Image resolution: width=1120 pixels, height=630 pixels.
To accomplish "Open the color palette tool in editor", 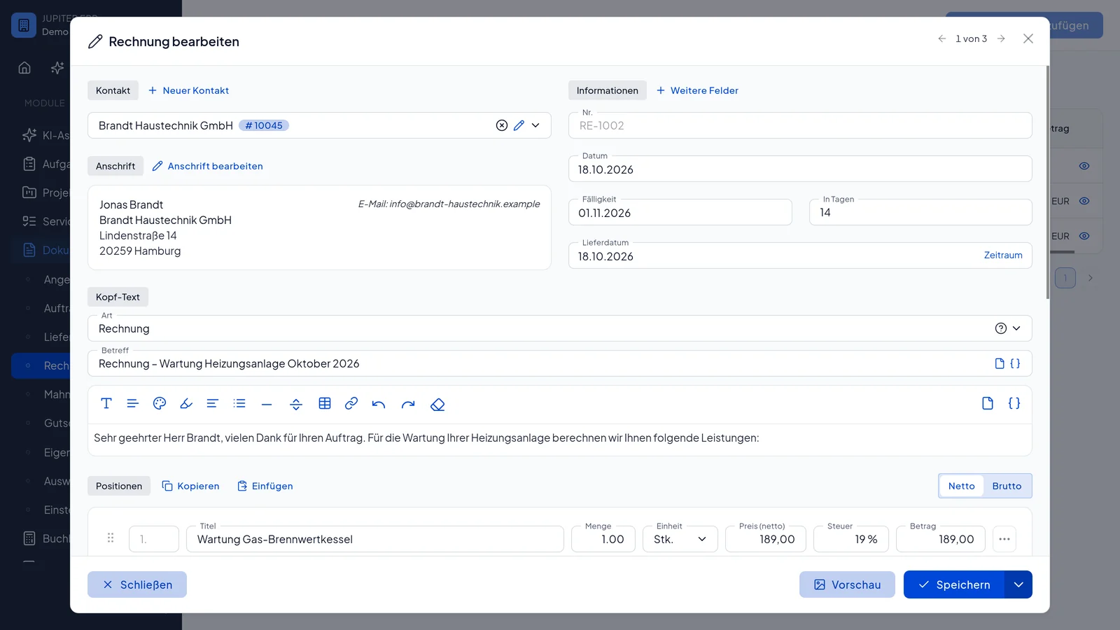I will (x=160, y=403).
